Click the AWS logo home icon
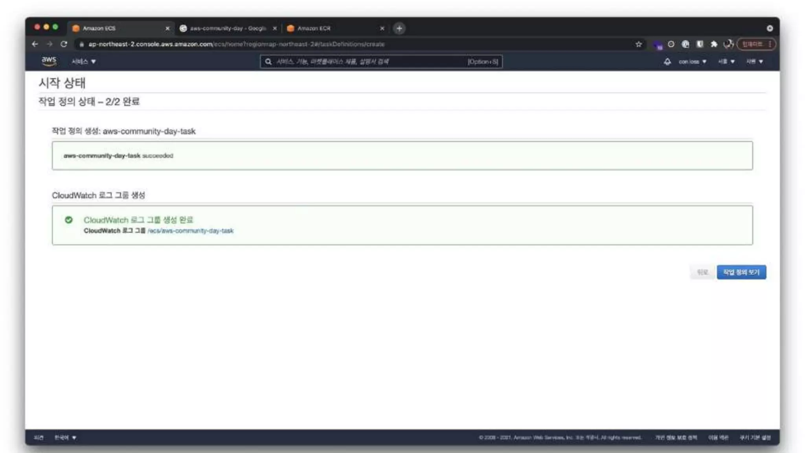Screen dimensions: 805x453 click(x=49, y=61)
